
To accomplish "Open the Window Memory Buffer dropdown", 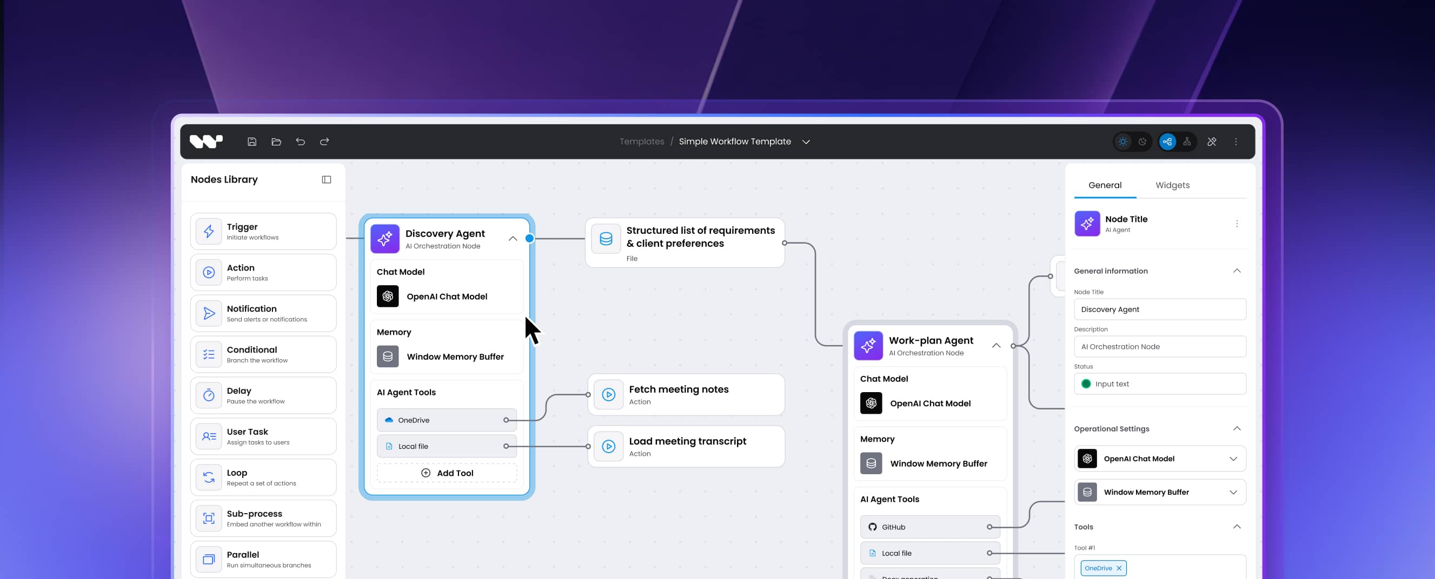I will (1160, 492).
